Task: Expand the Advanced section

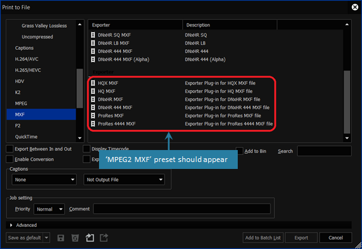Action: pos(11,225)
